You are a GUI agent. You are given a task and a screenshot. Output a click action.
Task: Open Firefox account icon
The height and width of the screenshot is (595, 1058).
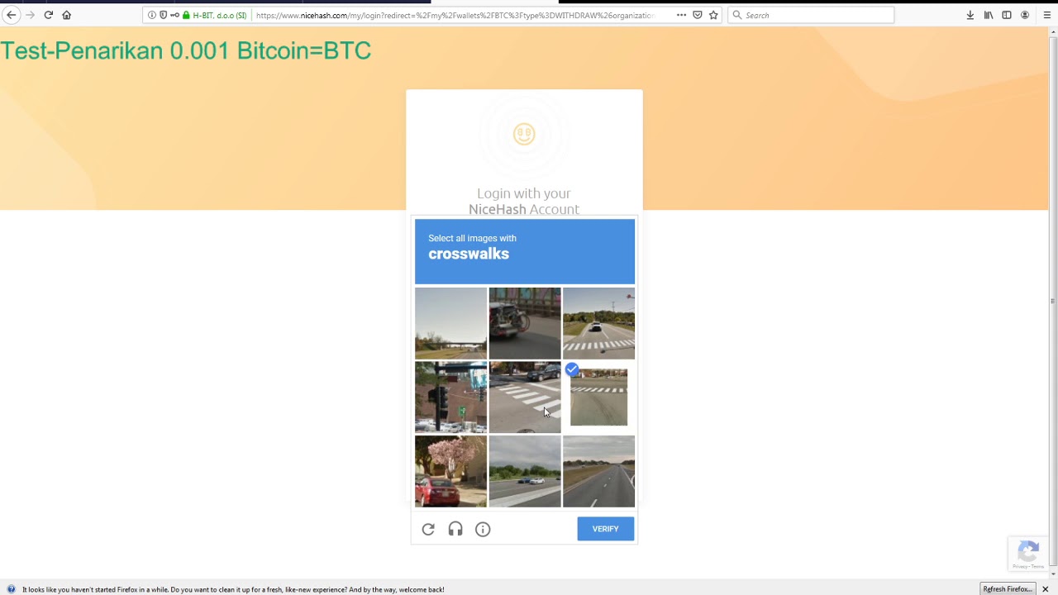[1025, 15]
